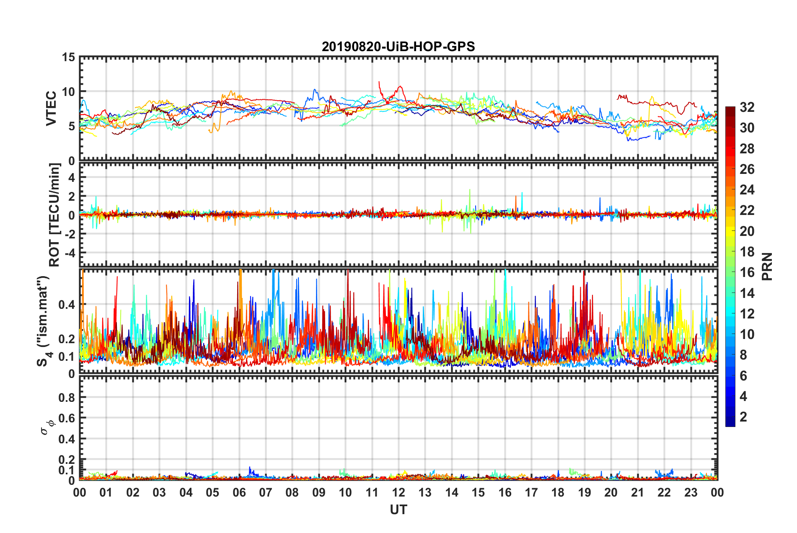Click UT axis tick label 13

(x=425, y=492)
